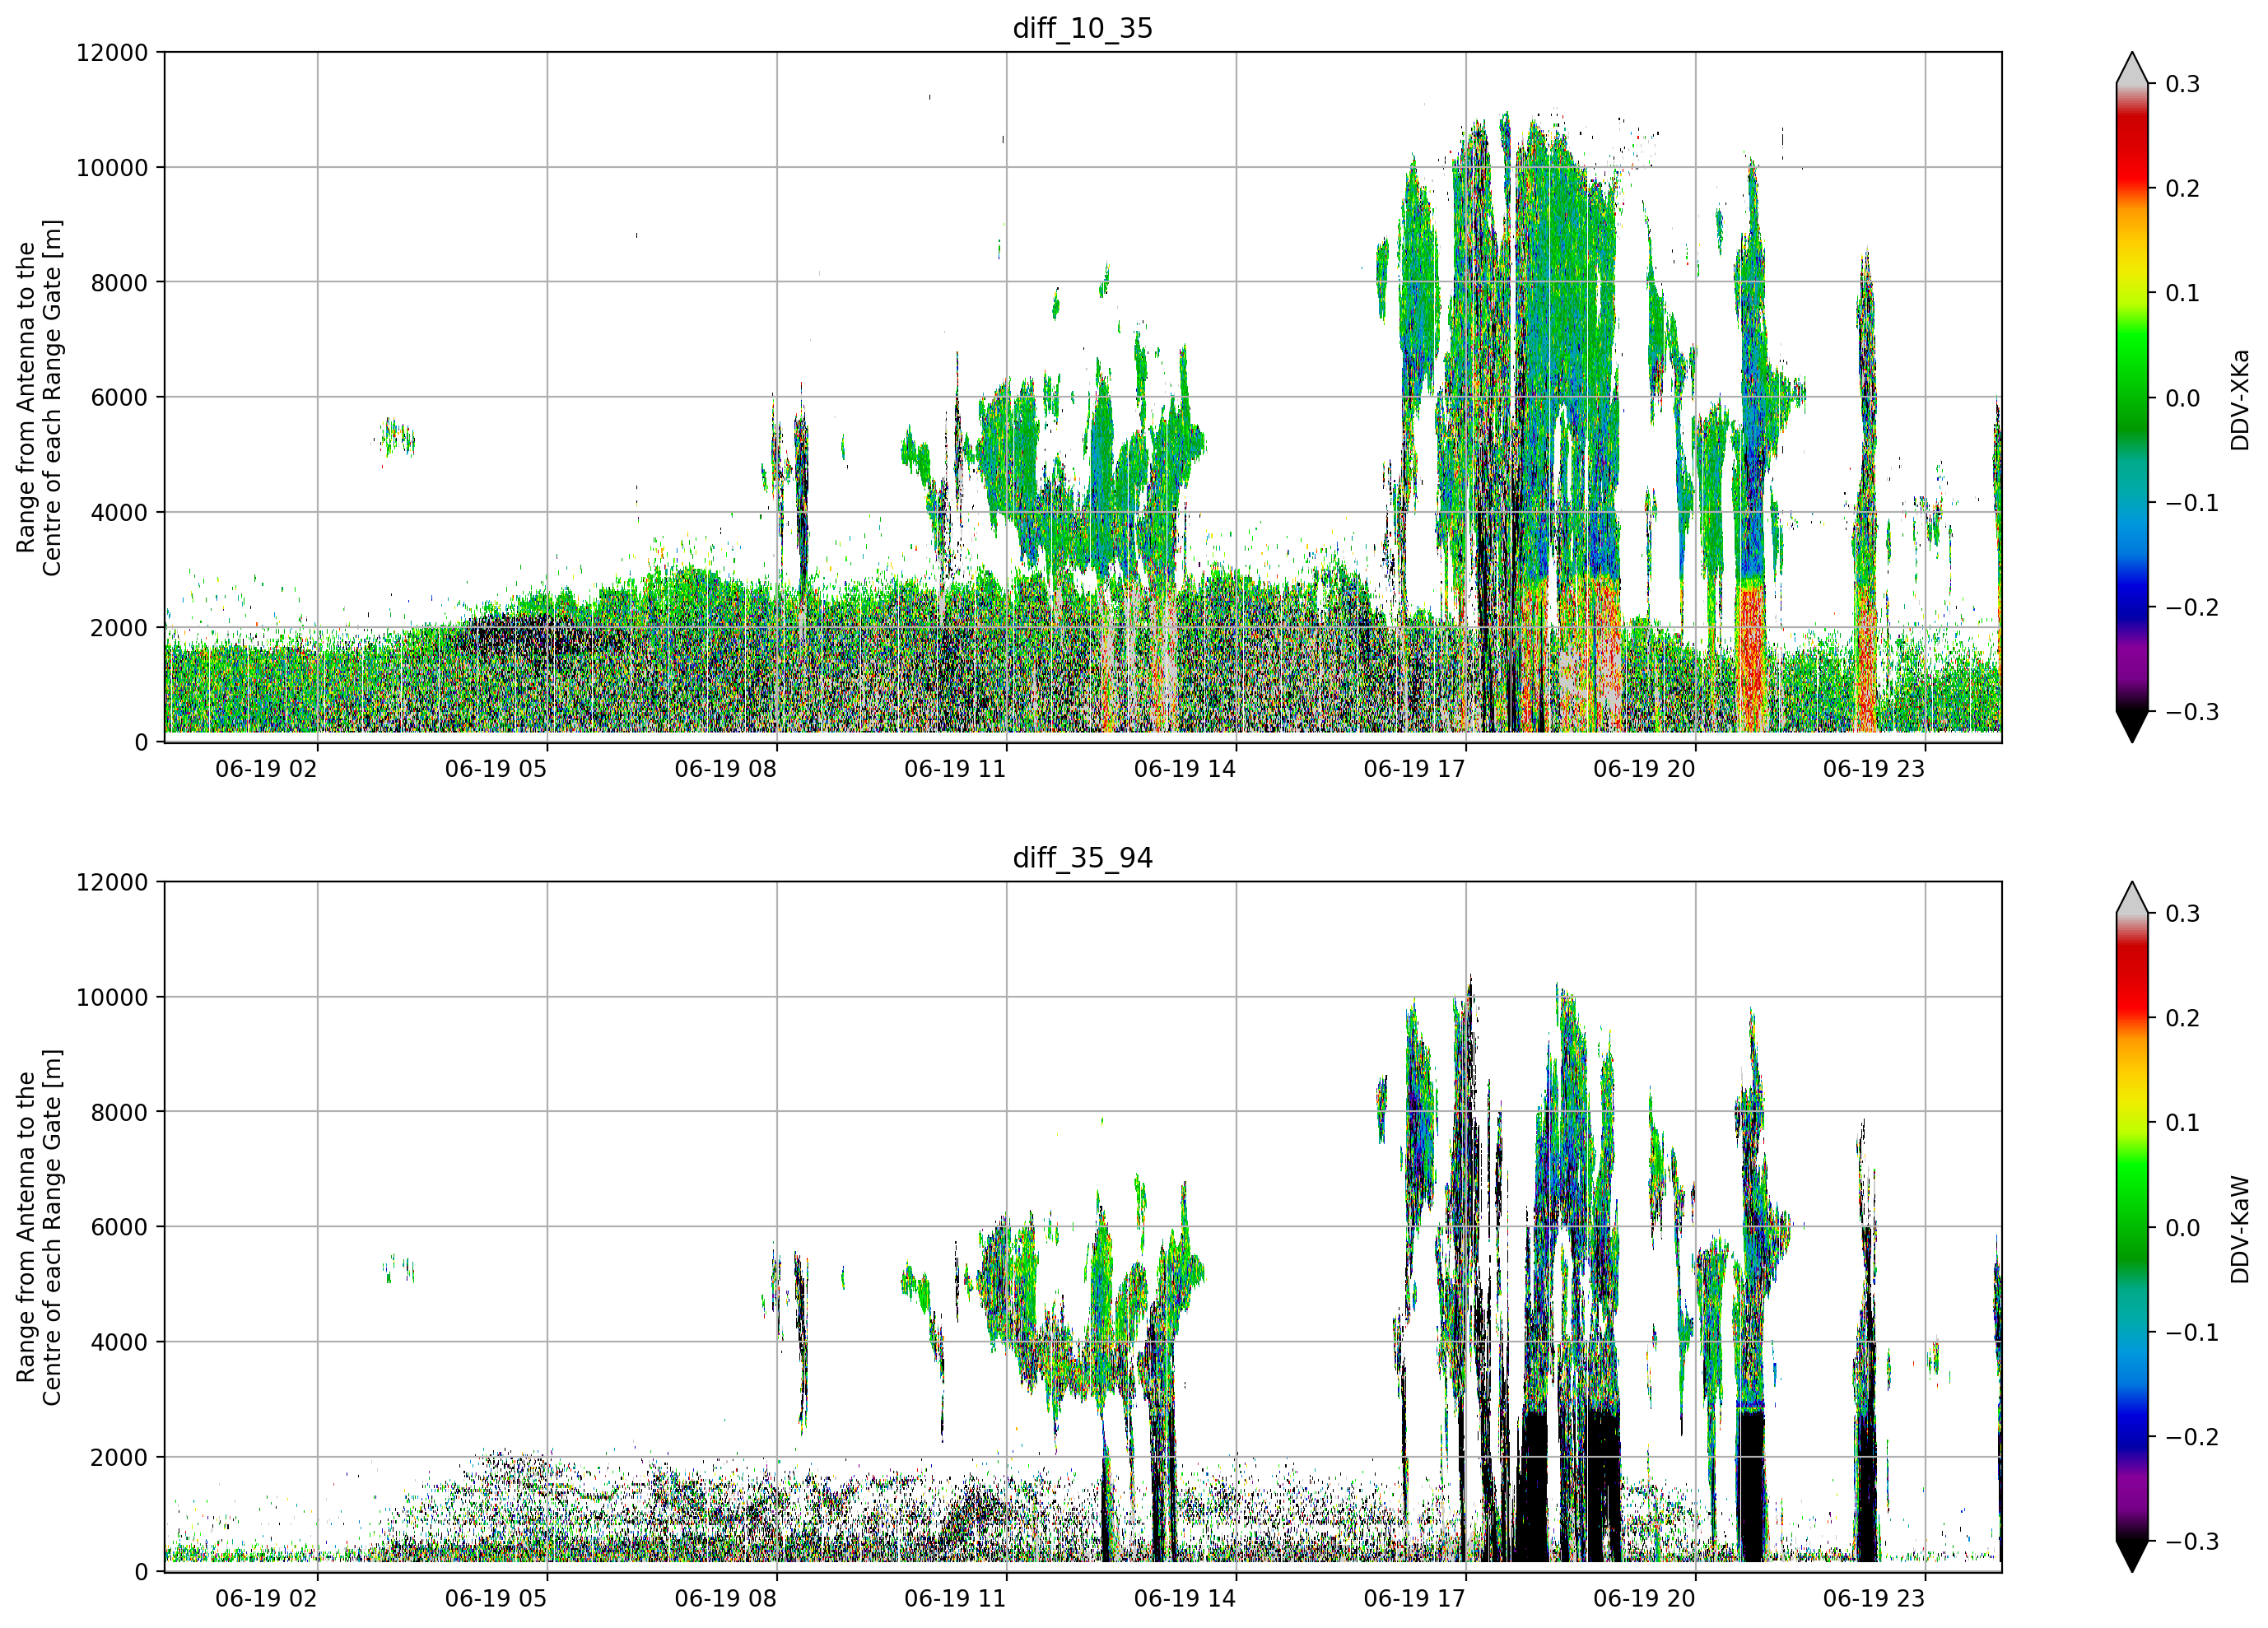This screenshot has height=1628, width=2268.
Task: Click the diff_10_35 plot title
Action: point(1083,28)
